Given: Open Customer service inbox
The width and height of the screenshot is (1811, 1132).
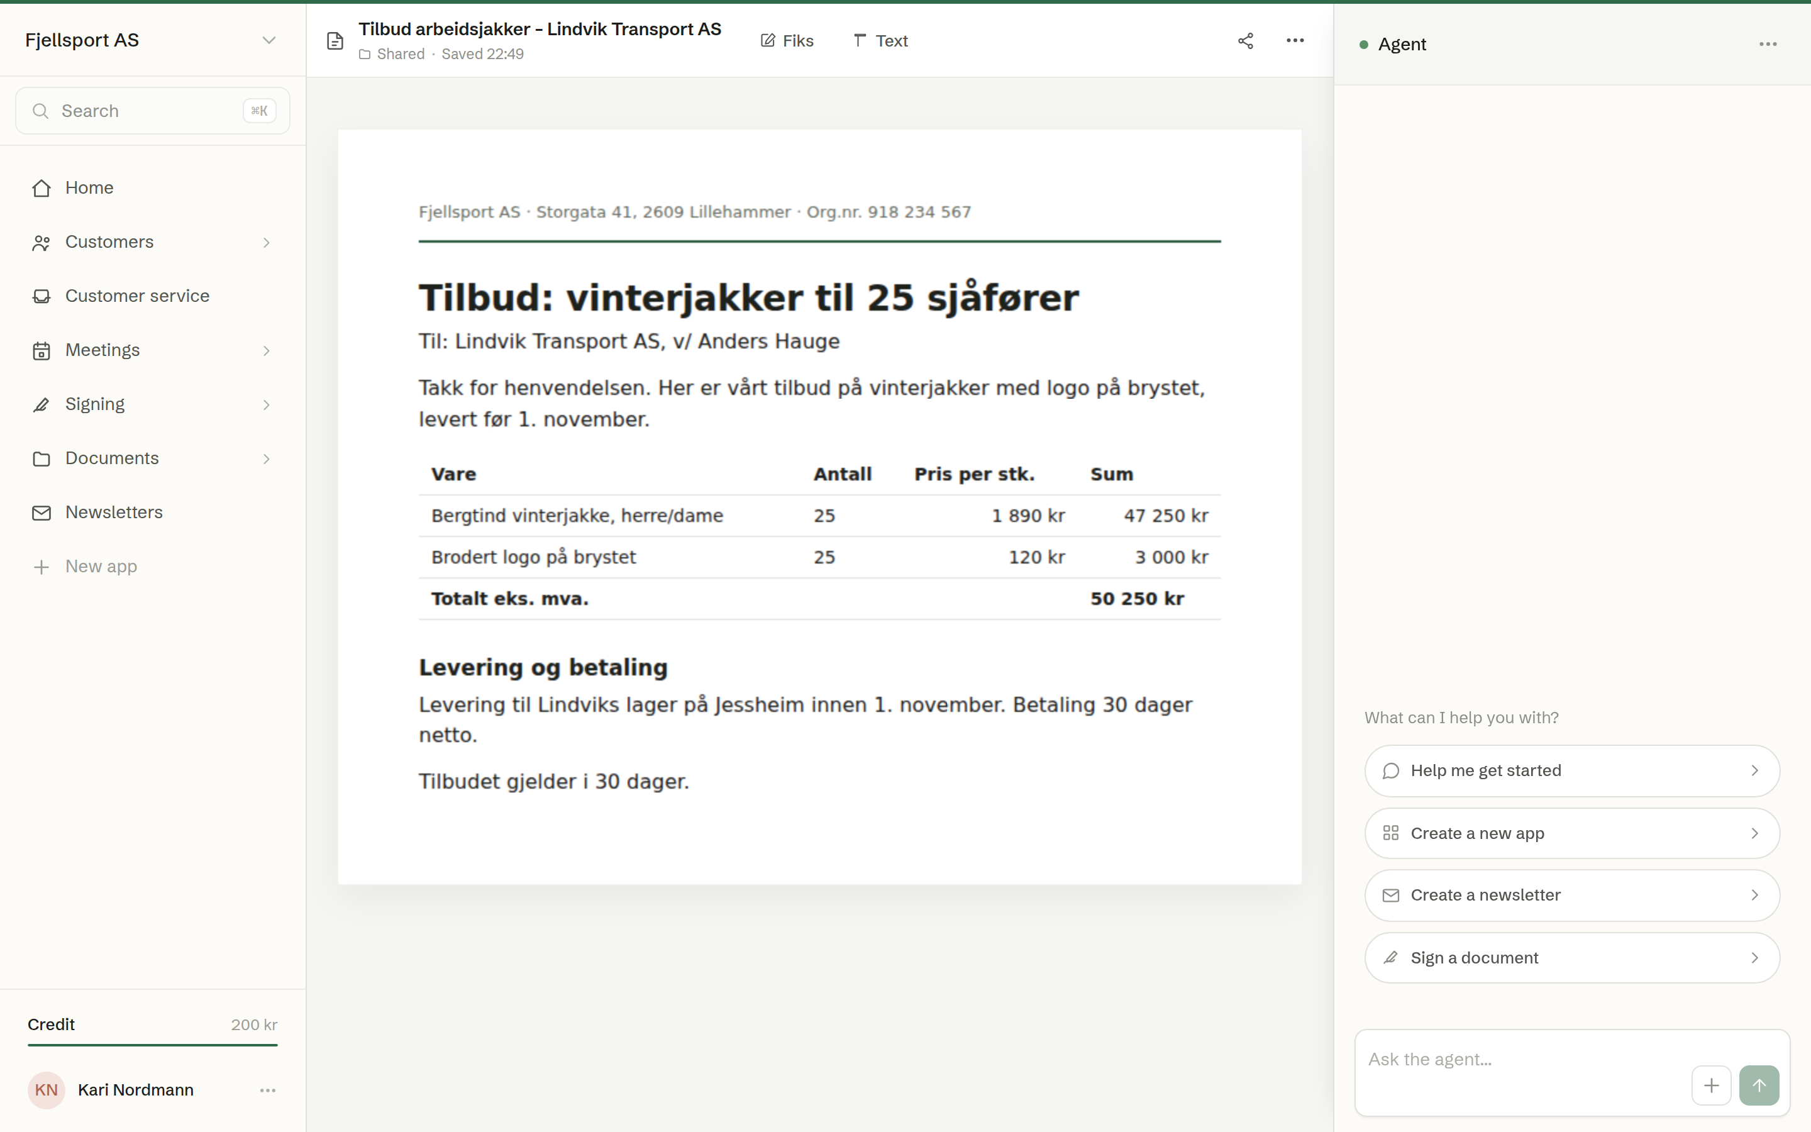Looking at the screenshot, I should tap(153, 296).
